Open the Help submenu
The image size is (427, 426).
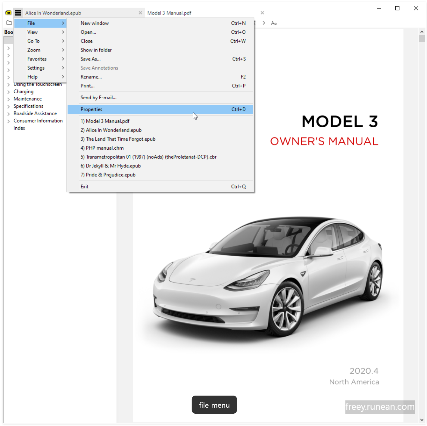click(x=40, y=77)
